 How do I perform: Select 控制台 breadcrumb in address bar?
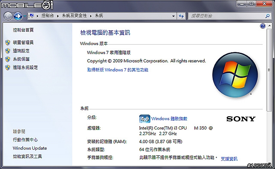pyautogui.click(x=48, y=16)
